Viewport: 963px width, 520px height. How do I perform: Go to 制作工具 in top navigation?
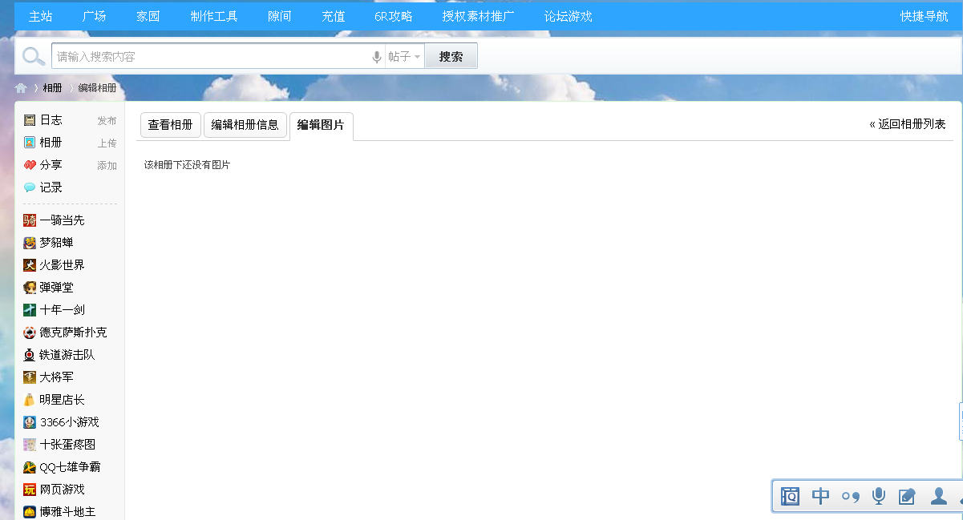tap(214, 16)
